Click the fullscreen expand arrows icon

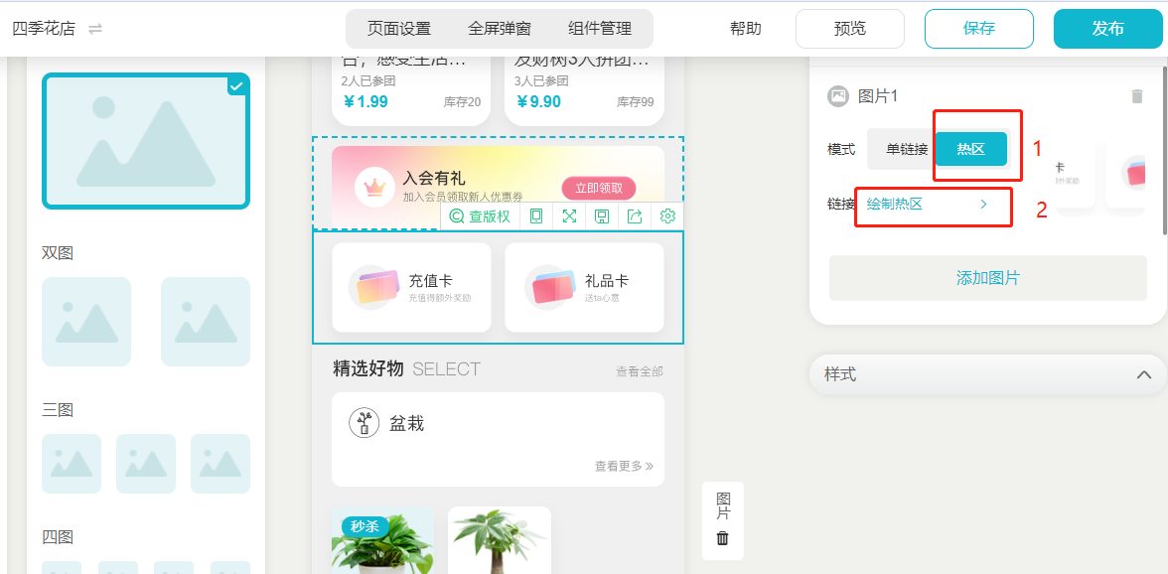[569, 216]
